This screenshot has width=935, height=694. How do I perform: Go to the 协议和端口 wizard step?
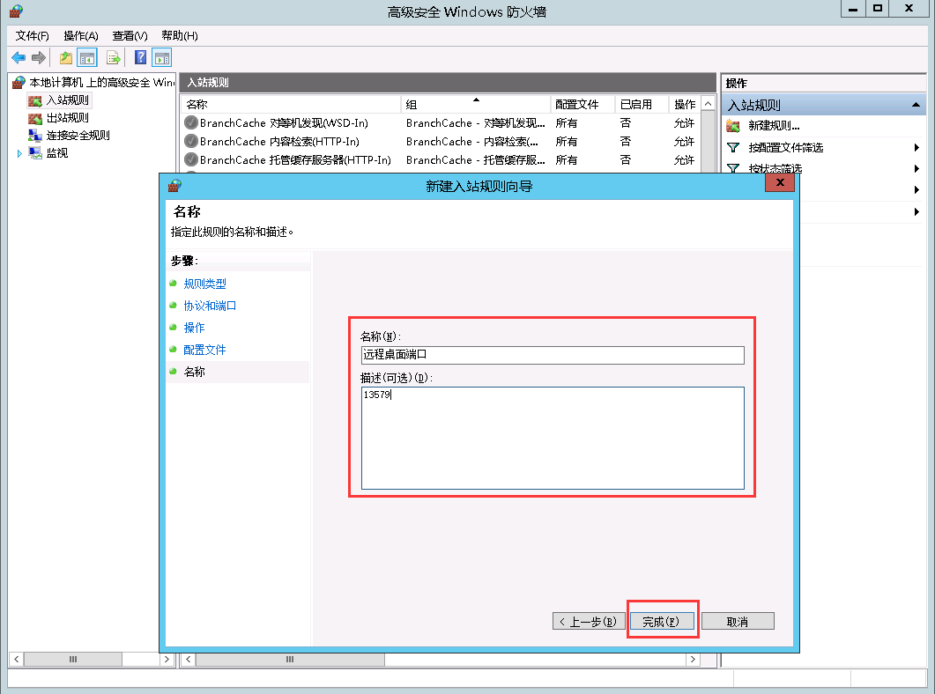pos(210,306)
